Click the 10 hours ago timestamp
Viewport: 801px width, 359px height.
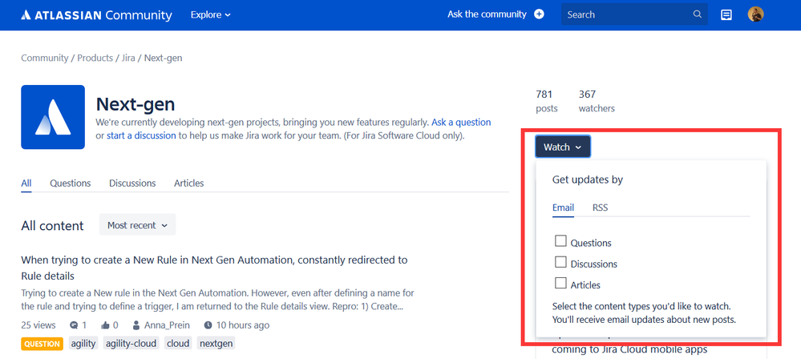242,325
